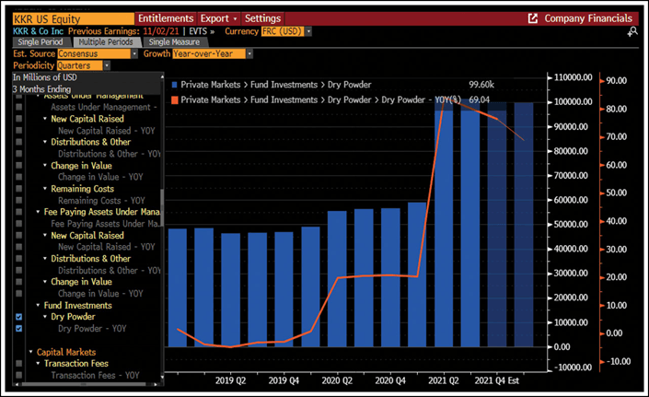Open the Export menu
This screenshot has width=649, height=397.
(x=217, y=18)
